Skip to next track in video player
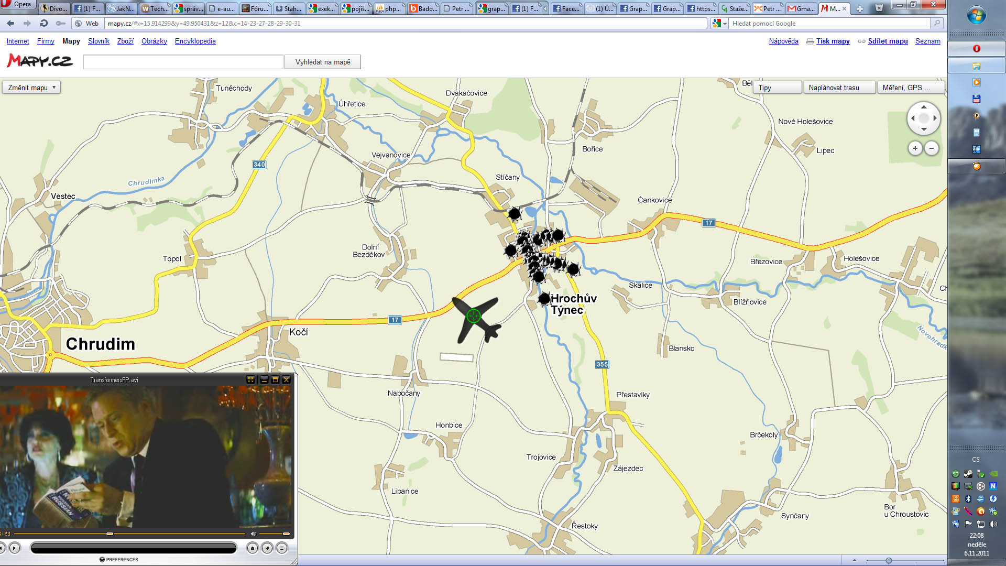The width and height of the screenshot is (1006, 566). [x=15, y=548]
